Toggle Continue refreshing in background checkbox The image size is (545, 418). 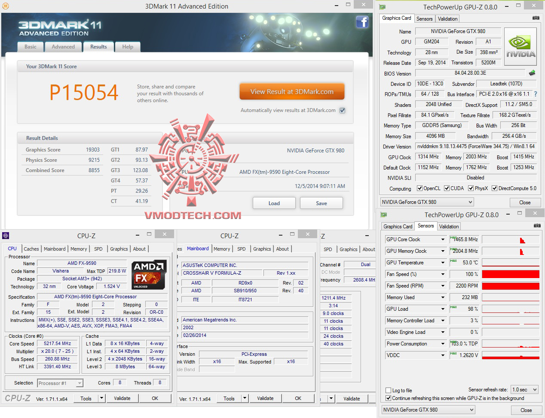[x=389, y=398]
